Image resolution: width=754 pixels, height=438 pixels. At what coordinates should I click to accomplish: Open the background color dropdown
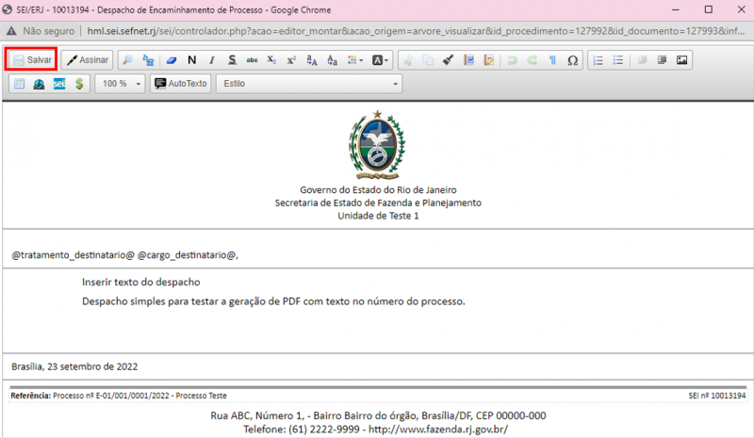tap(380, 59)
